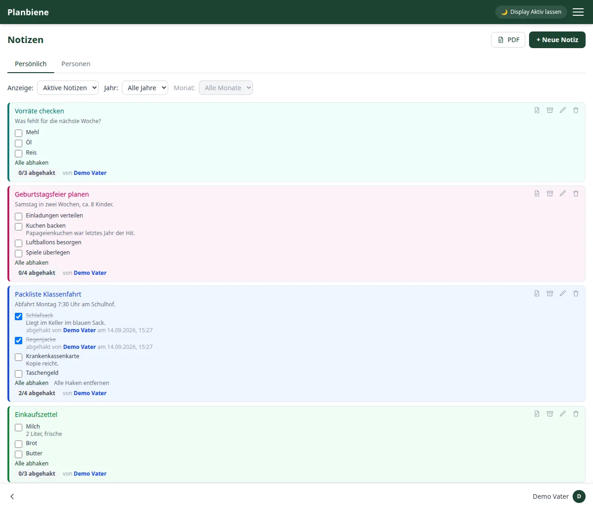Toggle Display Aktiv lassen
The width and height of the screenshot is (593, 509).
coord(531,12)
